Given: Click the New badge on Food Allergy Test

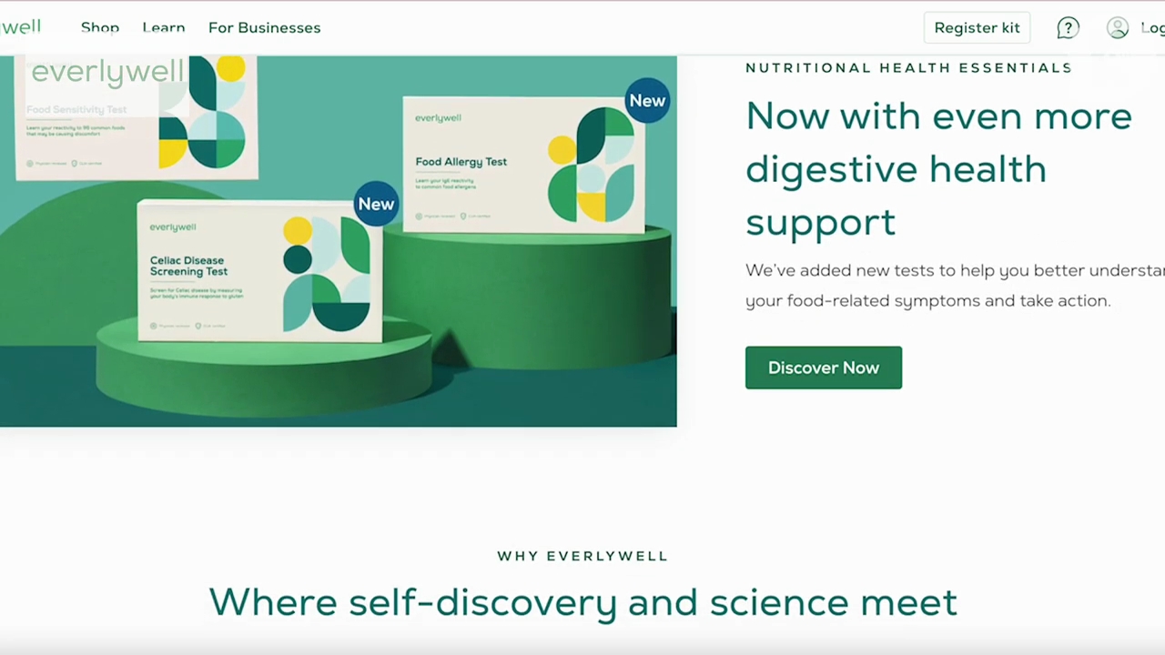Looking at the screenshot, I should pos(647,101).
